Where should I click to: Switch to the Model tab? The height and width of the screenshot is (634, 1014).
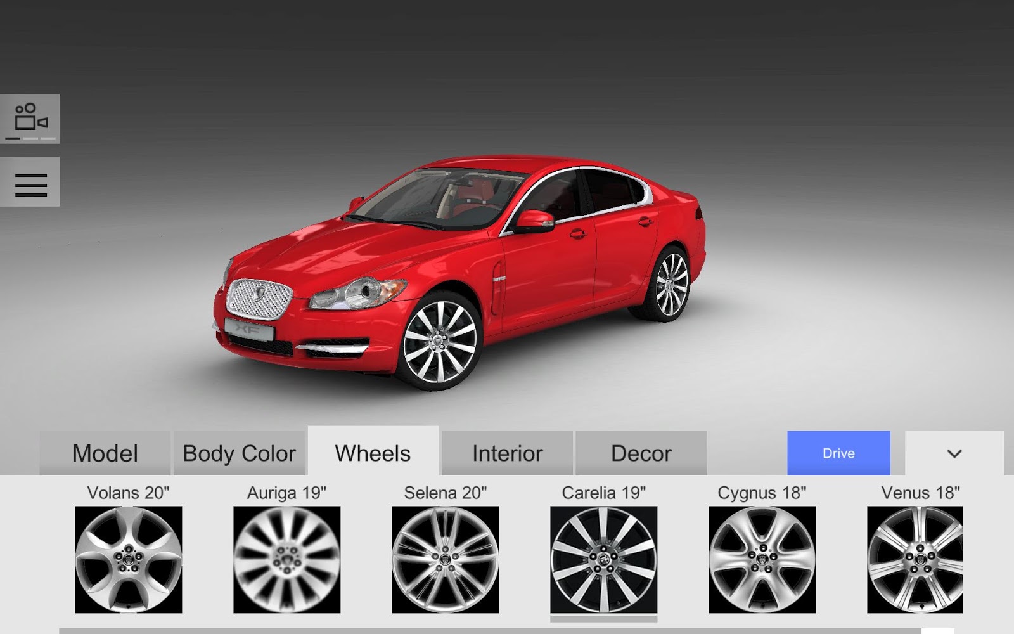(x=105, y=453)
